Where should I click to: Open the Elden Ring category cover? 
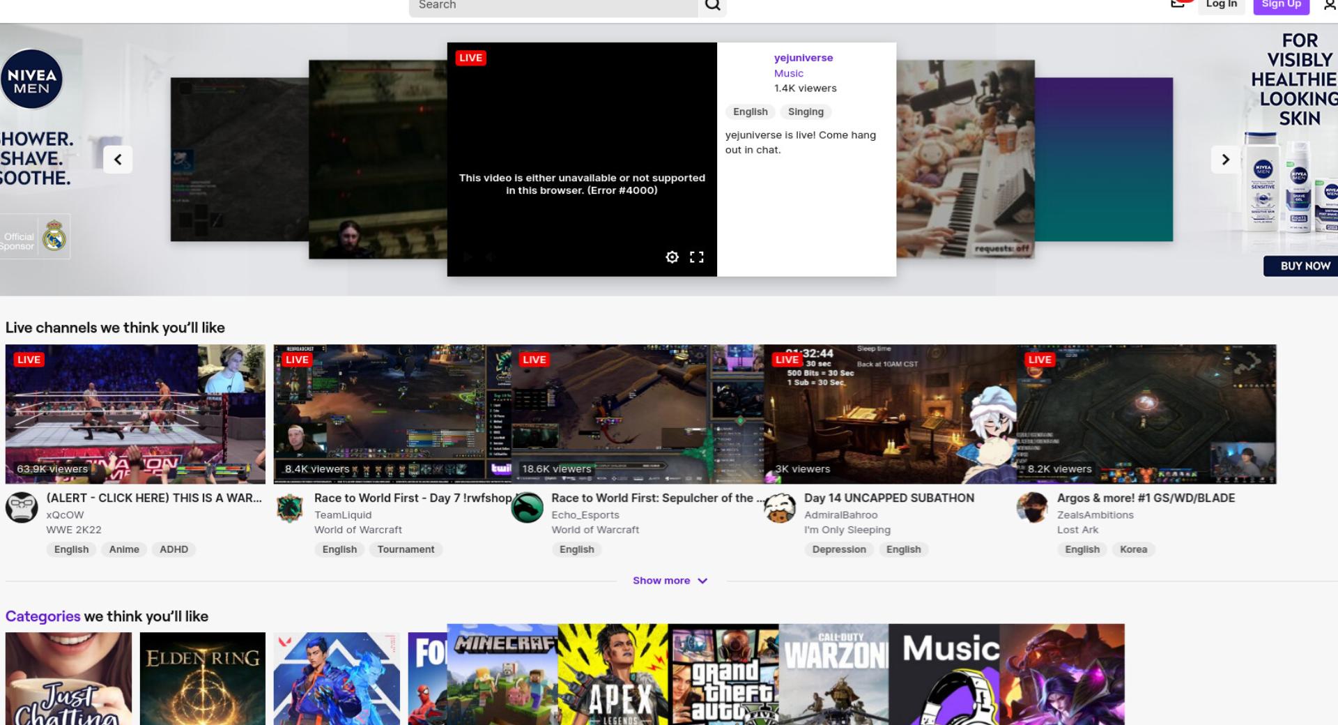click(x=202, y=679)
